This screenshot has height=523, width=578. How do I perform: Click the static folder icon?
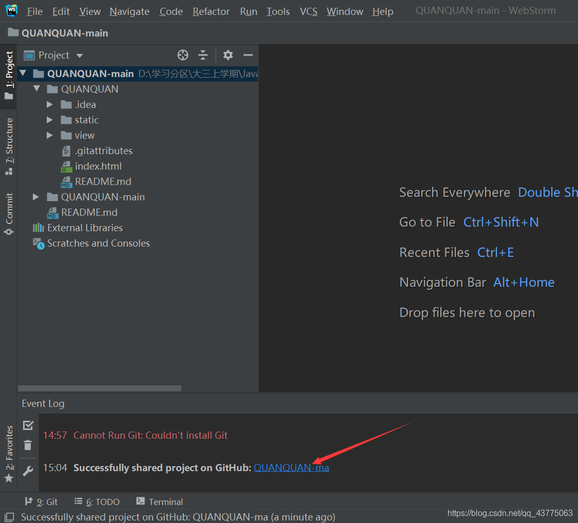point(66,120)
